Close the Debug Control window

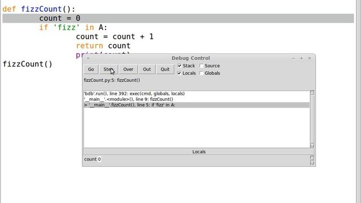click(x=310, y=58)
